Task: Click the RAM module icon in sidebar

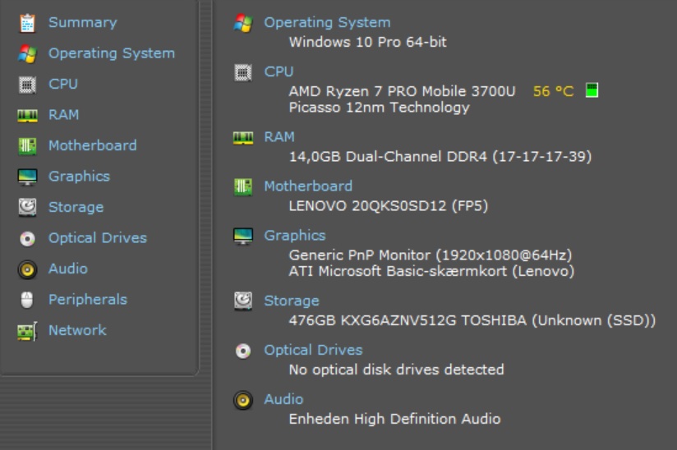Action: (27, 116)
